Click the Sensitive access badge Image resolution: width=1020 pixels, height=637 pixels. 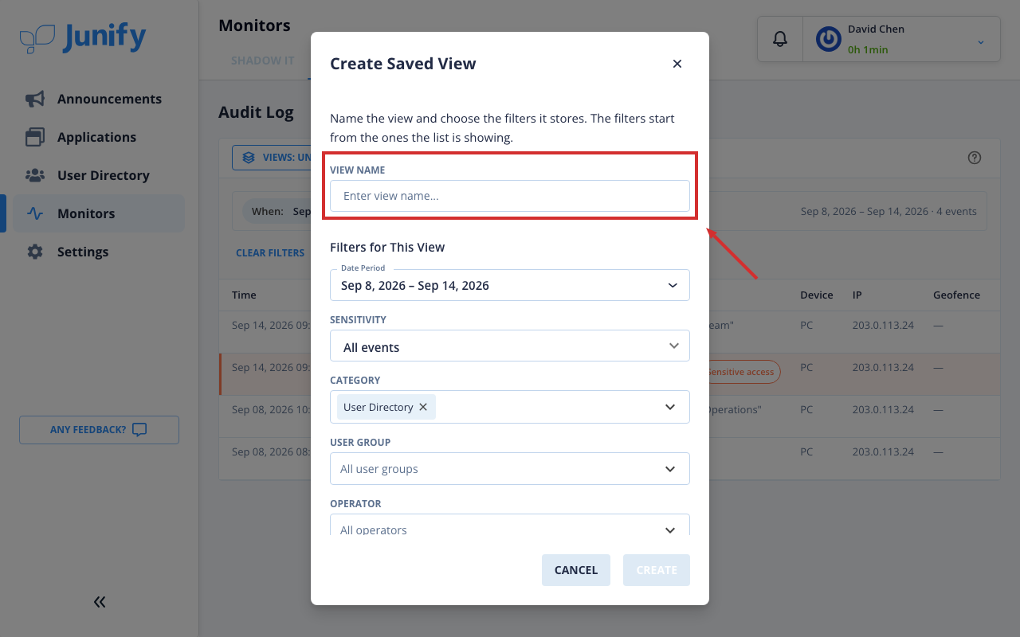[x=743, y=372]
